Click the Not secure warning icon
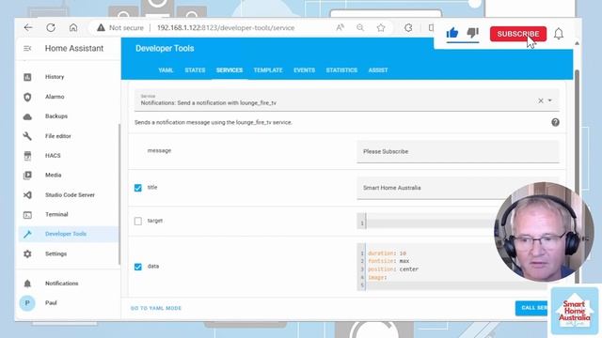602x338 pixels. click(x=101, y=27)
